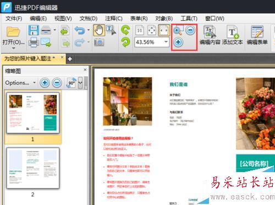This screenshot has width=275, height=205.
Task: Click the next view page icon
Action: point(65,42)
